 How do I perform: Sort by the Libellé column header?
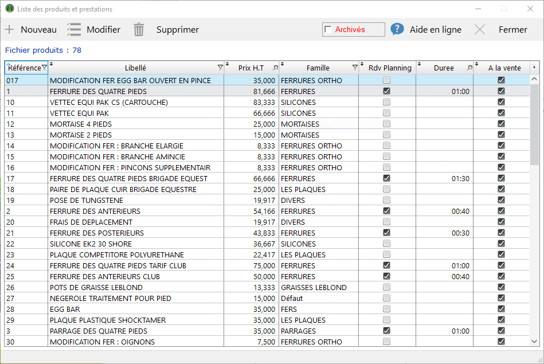(x=135, y=68)
